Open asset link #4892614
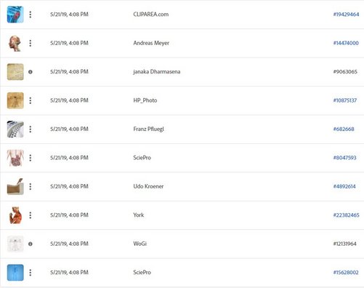364x288 pixels. 344,186
